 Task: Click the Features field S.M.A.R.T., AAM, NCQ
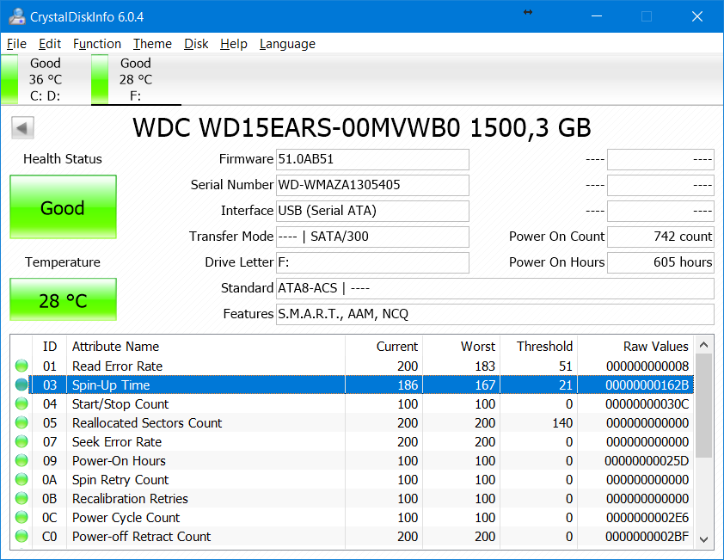coord(495,315)
